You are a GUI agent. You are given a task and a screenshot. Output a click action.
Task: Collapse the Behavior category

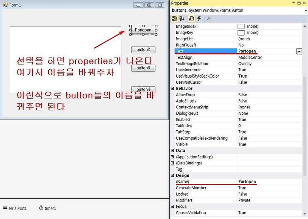click(x=172, y=88)
